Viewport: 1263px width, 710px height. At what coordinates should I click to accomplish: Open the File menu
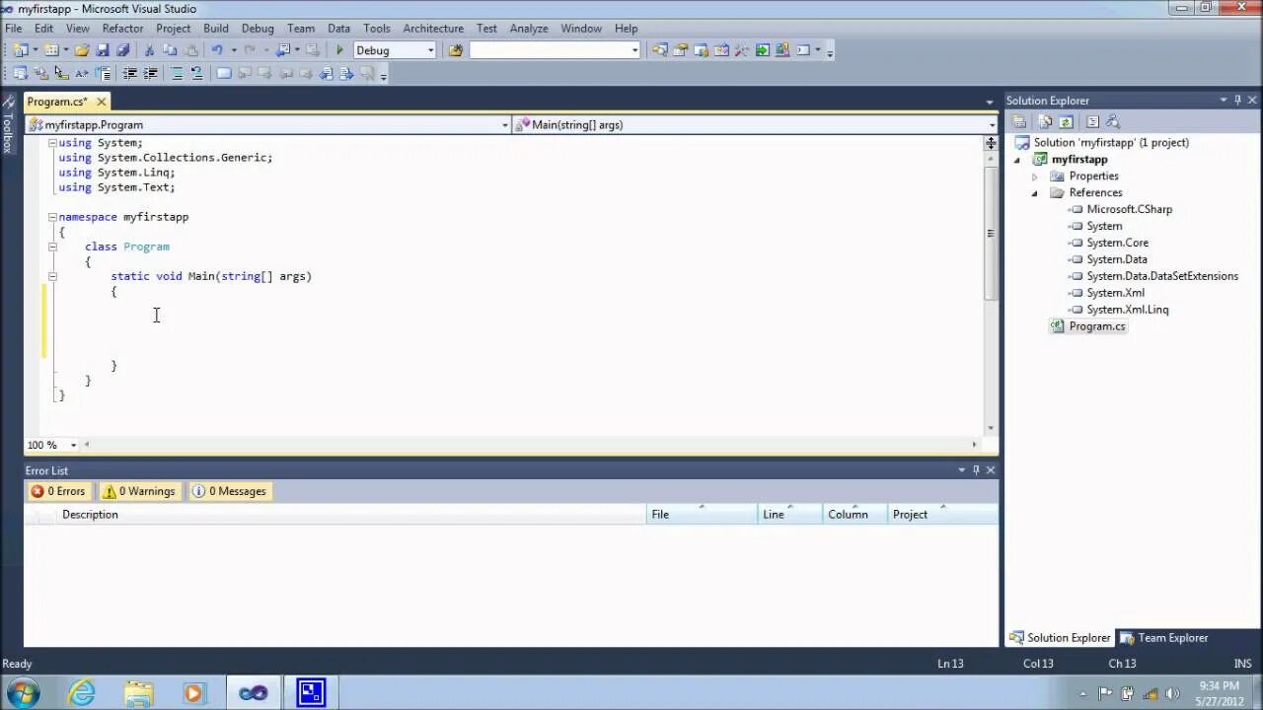click(14, 29)
